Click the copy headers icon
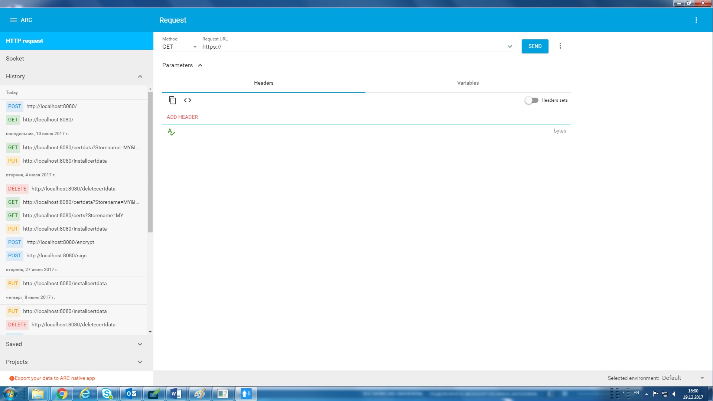The image size is (713, 401). (x=172, y=100)
